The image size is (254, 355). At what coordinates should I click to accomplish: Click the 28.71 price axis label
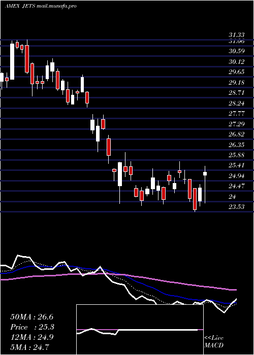[236, 93]
